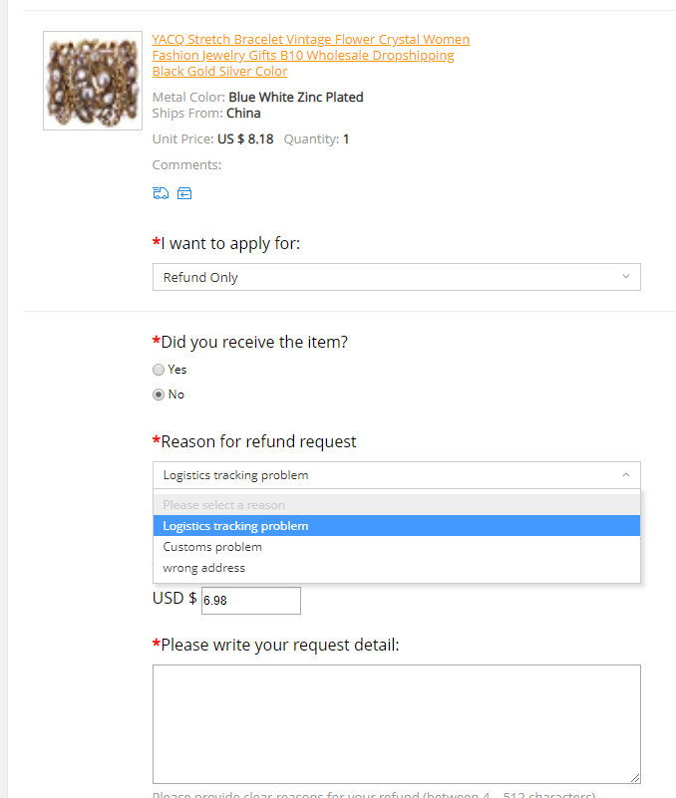Image resolution: width=676 pixels, height=798 pixels.
Task: Click inside the request detail text area
Action: pos(396,724)
